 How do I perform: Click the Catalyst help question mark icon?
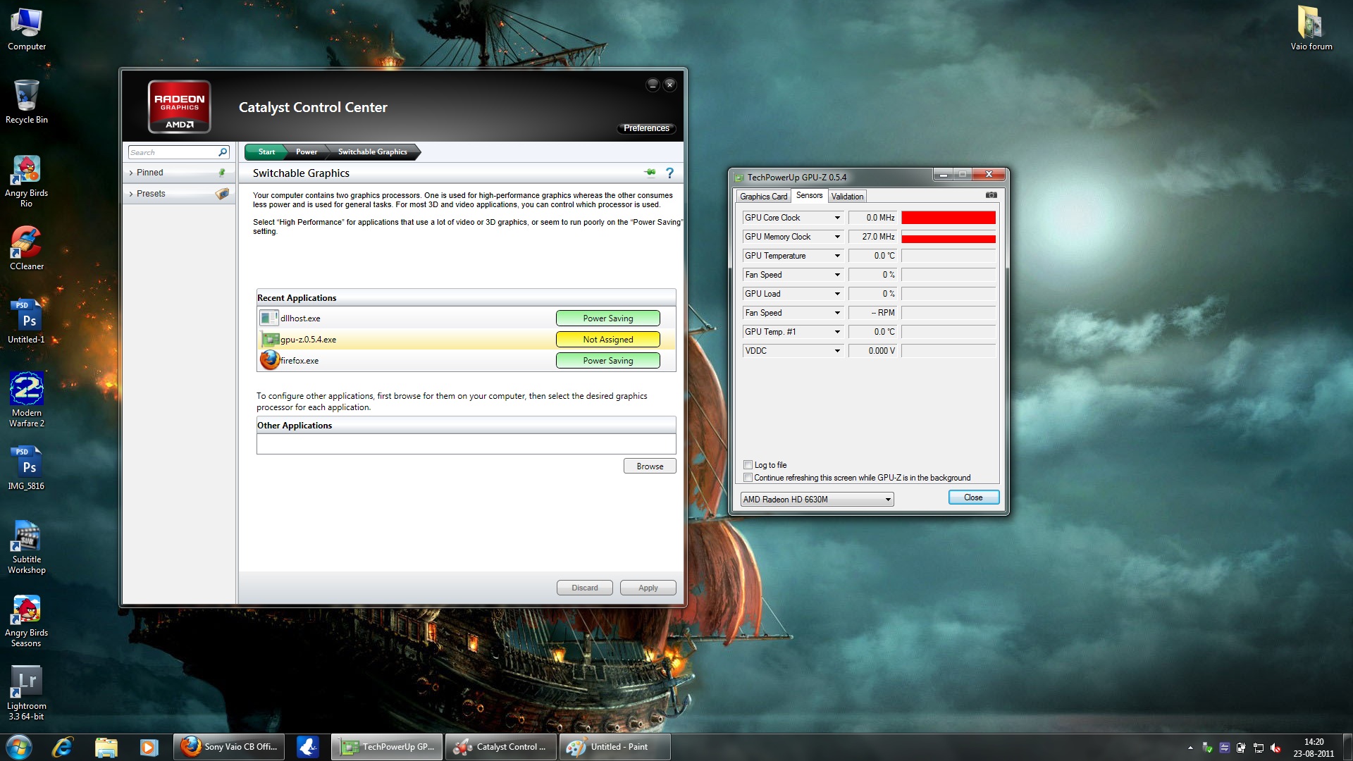669,173
